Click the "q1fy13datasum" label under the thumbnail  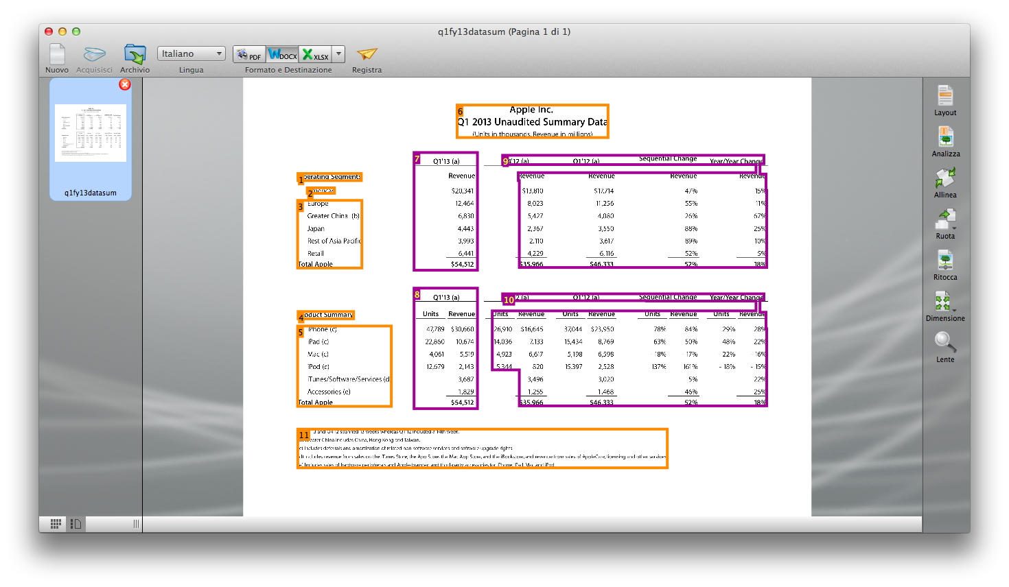click(x=91, y=193)
